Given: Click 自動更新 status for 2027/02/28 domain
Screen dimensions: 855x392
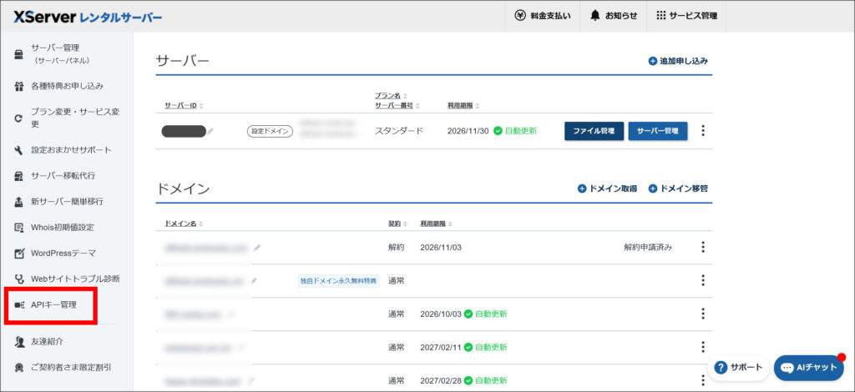Looking at the screenshot, I should (x=485, y=380).
